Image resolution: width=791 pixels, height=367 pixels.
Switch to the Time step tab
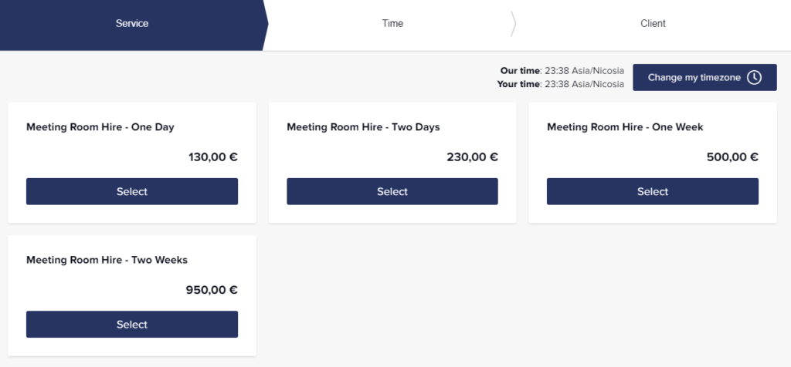click(392, 24)
